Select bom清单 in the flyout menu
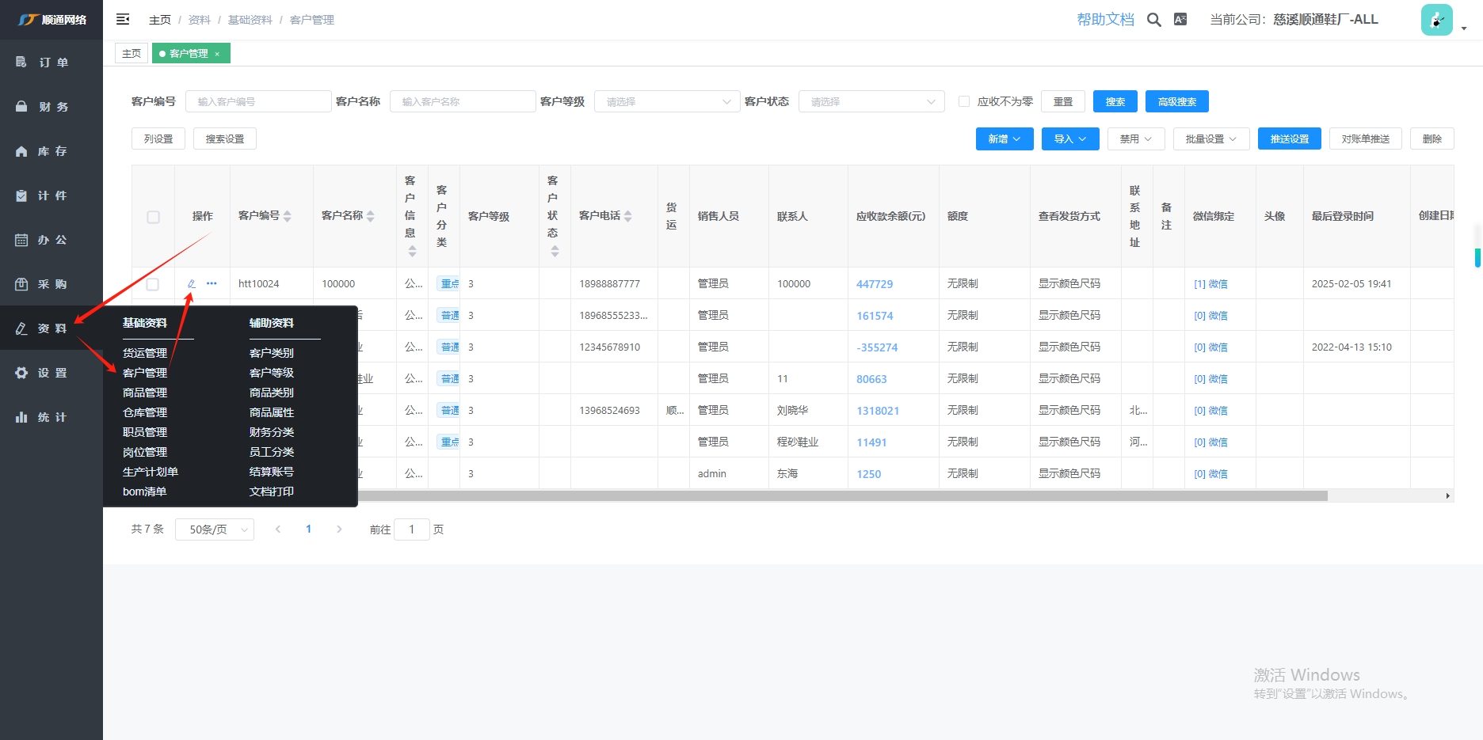The height and width of the screenshot is (740, 1483). click(x=145, y=491)
